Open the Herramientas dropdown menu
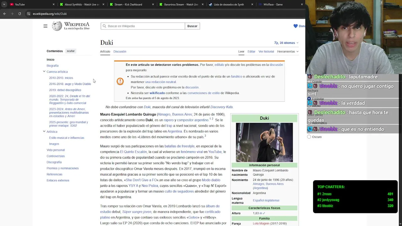 288,51
